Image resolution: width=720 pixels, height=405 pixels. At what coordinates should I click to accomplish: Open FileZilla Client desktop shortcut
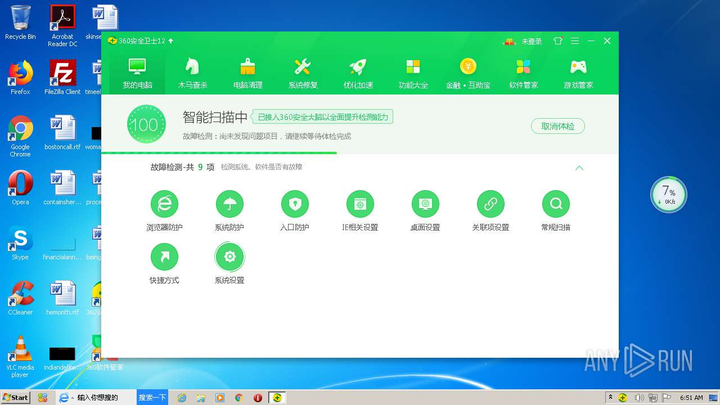[x=62, y=78]
